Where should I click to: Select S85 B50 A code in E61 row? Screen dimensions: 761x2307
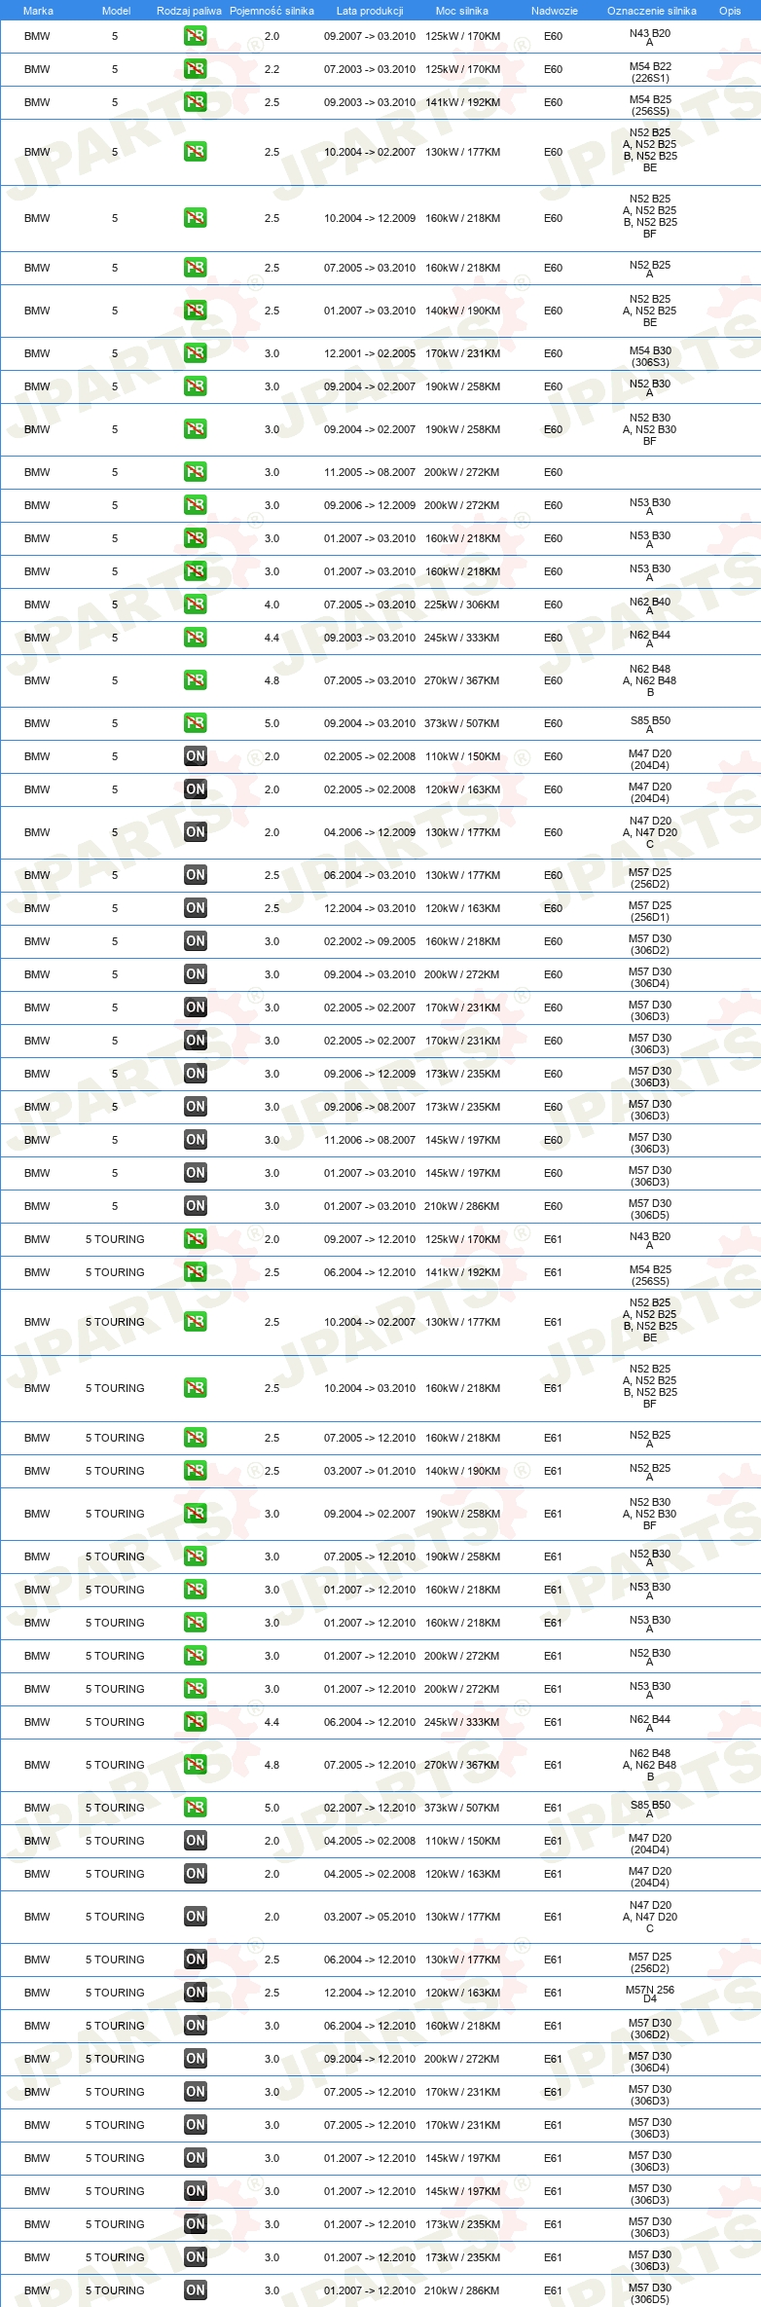coord(650,1810)
